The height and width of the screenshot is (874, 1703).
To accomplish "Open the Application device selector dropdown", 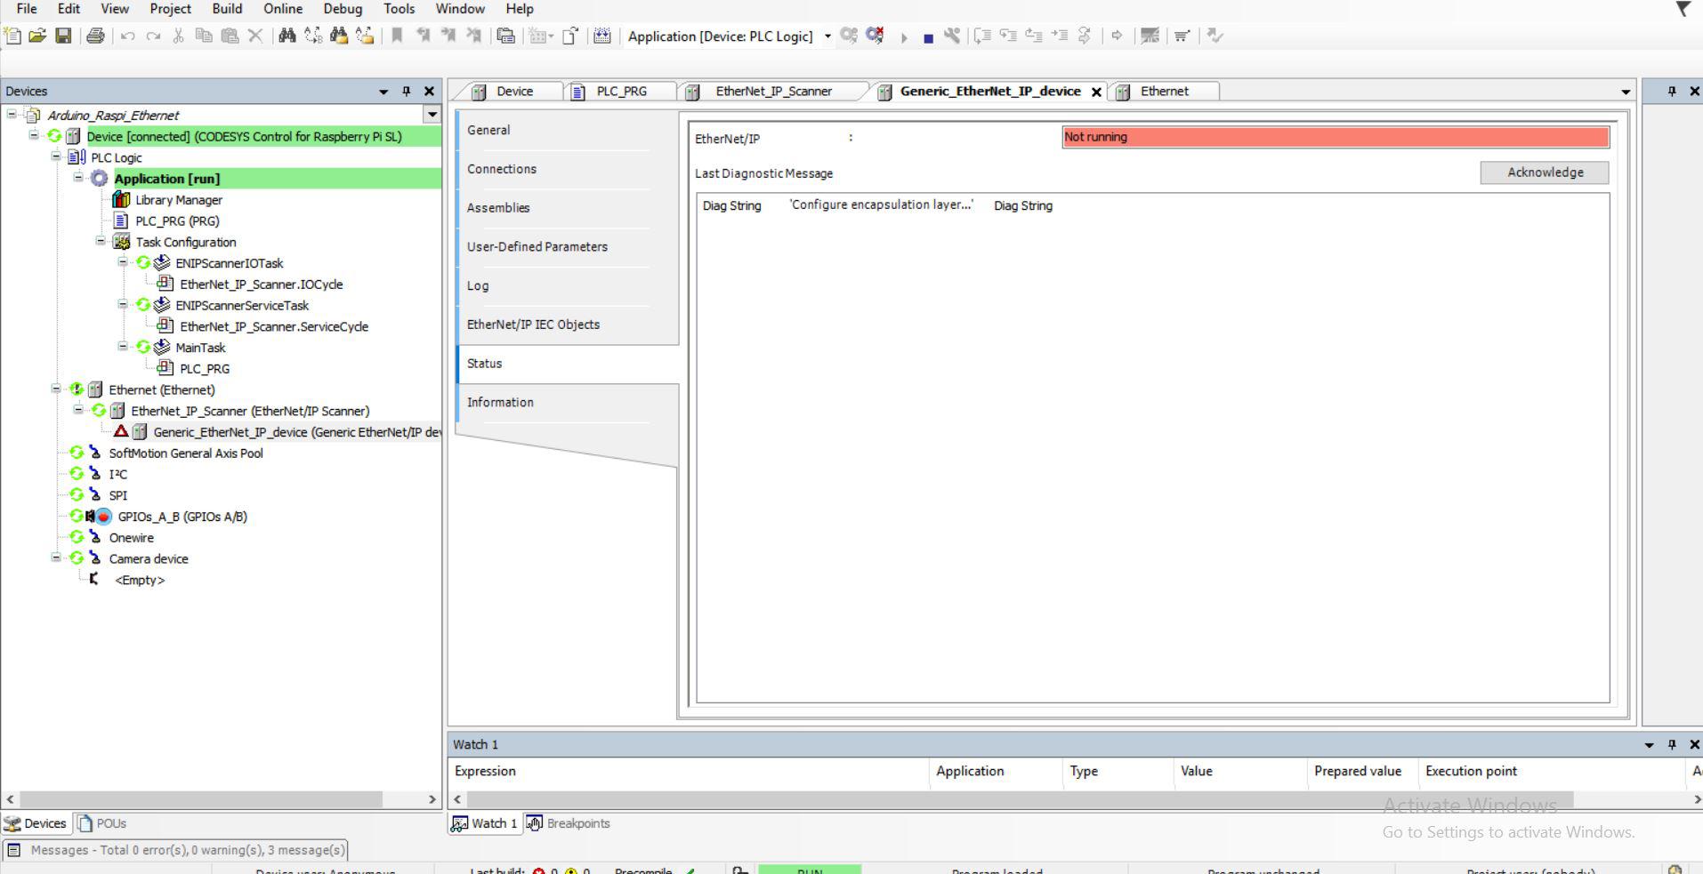I will coord(827,36).
